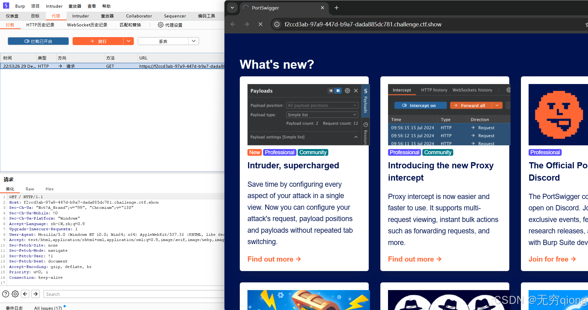The width and height of the screenshot is (588, 310).
Task: Click the Payloads panel screenshot thumbnail
Action: 309,114
